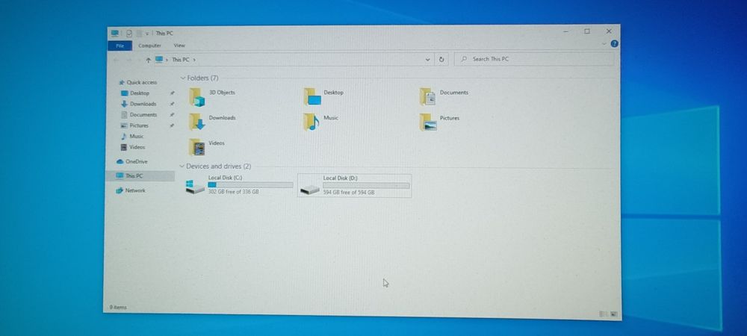
Task: Select the Local Disk (D:) drive icon
Action: point(310,190)
